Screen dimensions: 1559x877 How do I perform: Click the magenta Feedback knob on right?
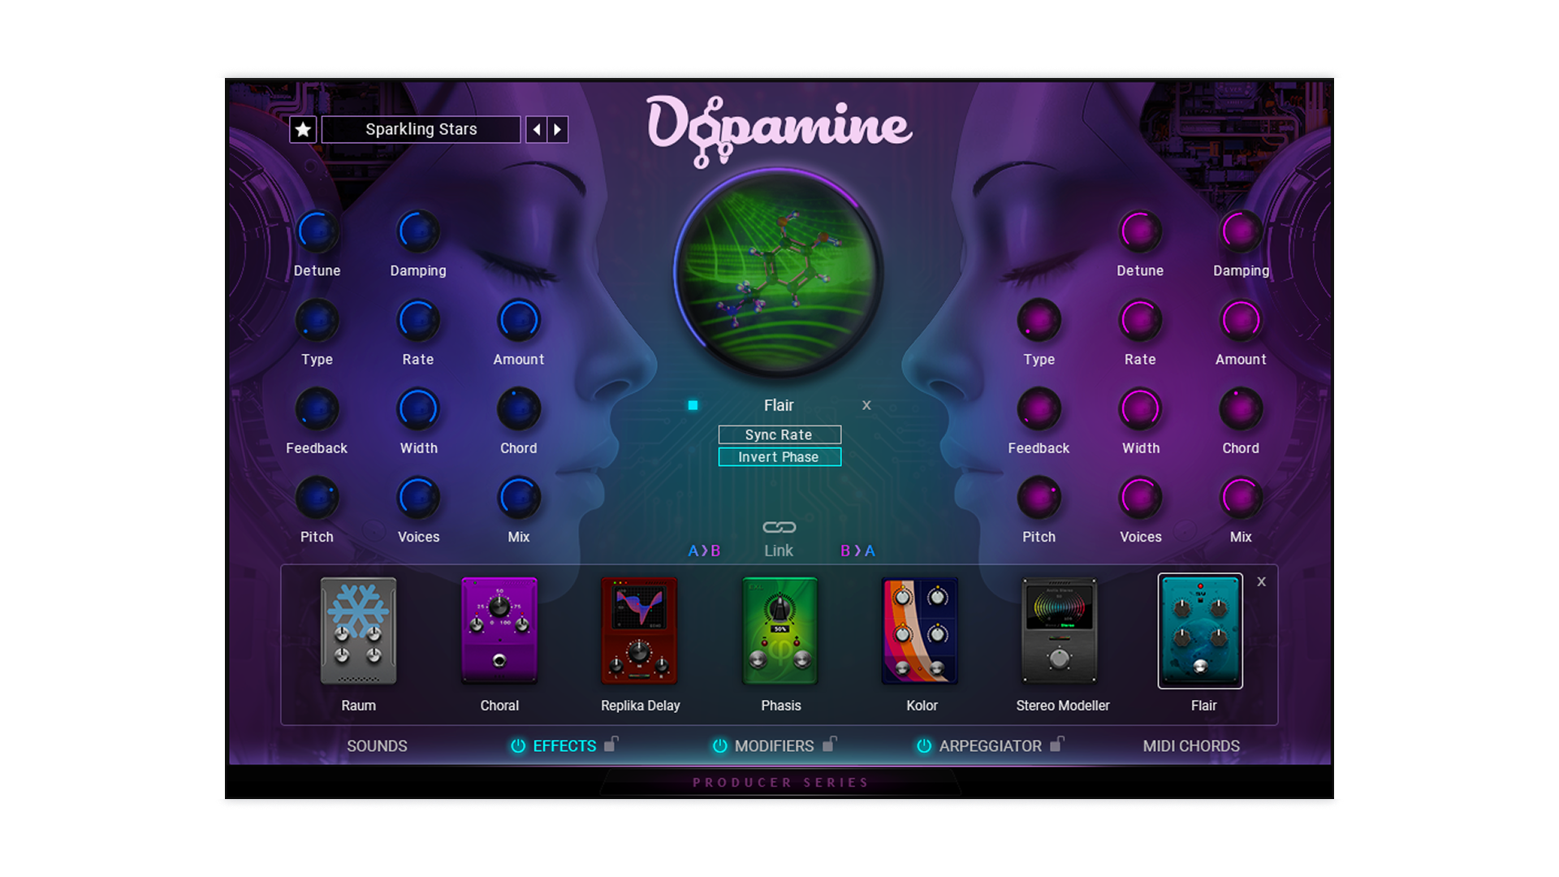pos(1039,409)
